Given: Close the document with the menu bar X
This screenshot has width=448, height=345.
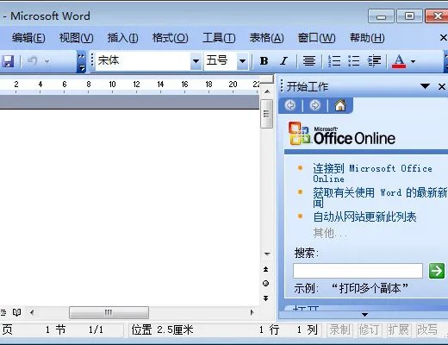Looking at the screenshot, I should (443, 38).
